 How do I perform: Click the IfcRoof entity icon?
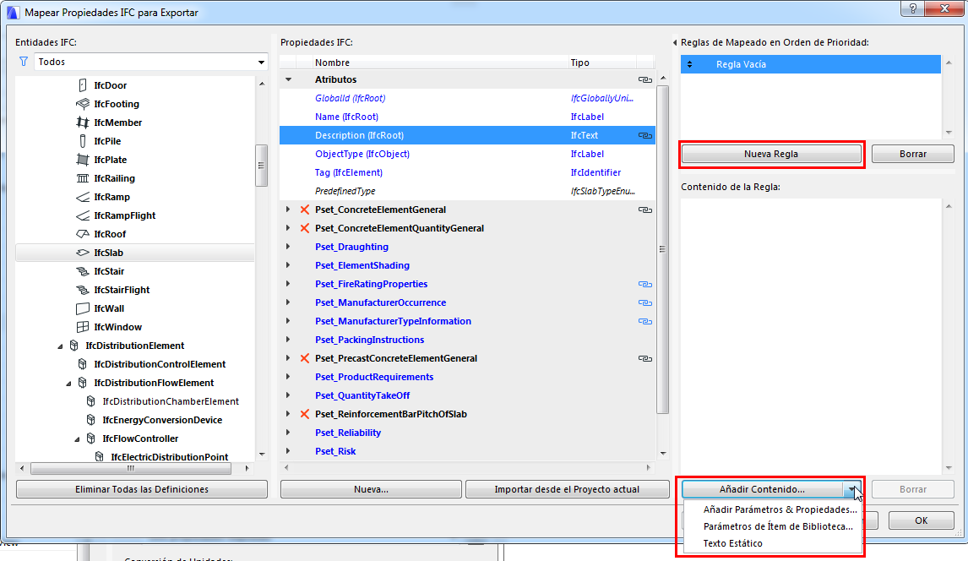83,234
